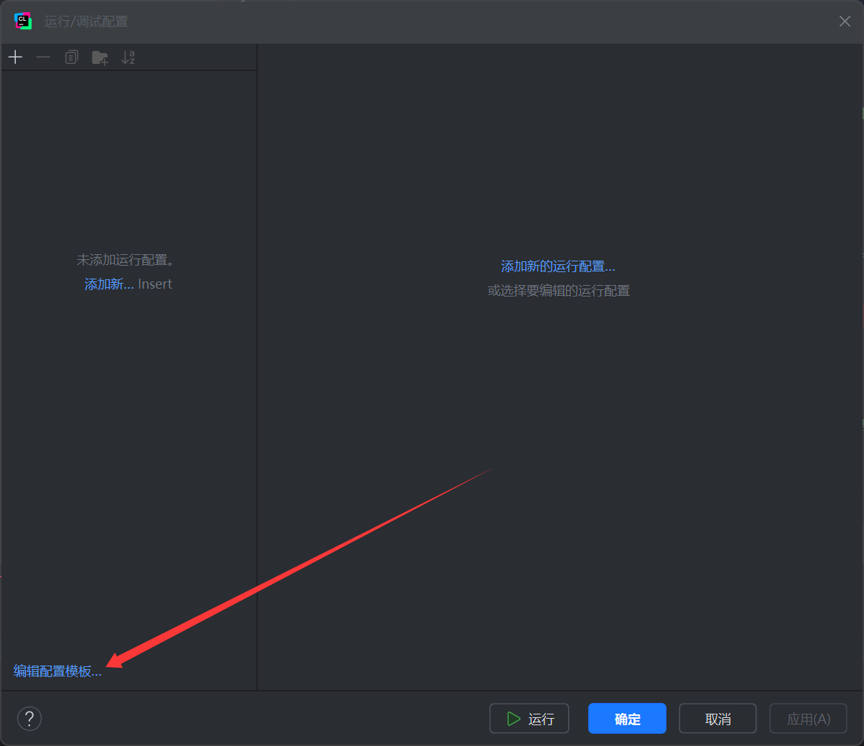Click the remove configuration minus icon
The height and width of the screenshot is (746, 864).
coord(43,57)
